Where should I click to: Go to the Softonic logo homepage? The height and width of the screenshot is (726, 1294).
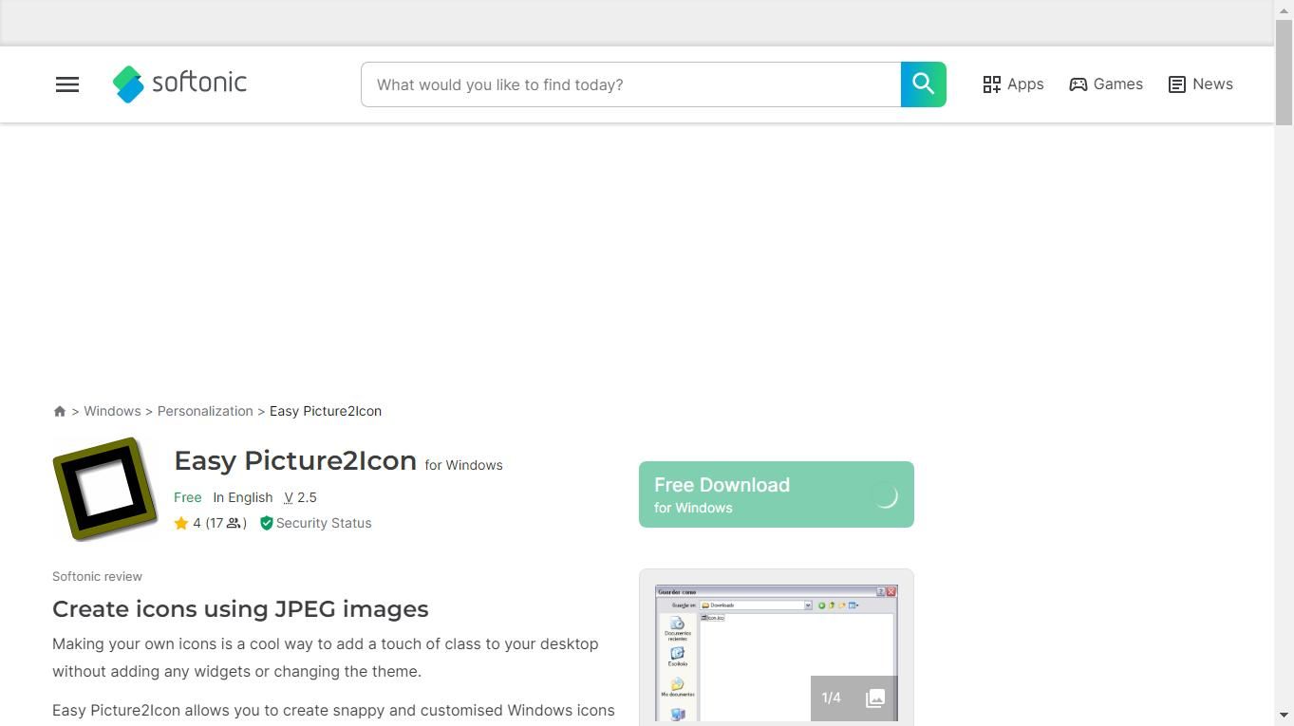[x=179, y=84]
